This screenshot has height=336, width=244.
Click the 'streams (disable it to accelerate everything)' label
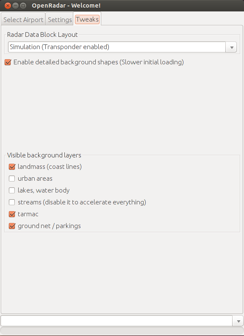[x=82, y=202]
